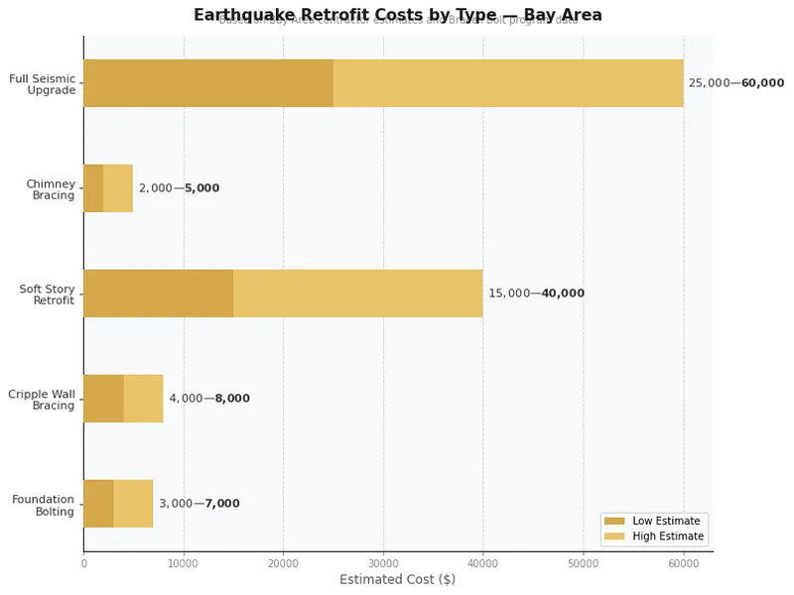Click the 15,000—40,000 value annotation
Viewport: 794px width, 595px height.
(x=536, y=294)
